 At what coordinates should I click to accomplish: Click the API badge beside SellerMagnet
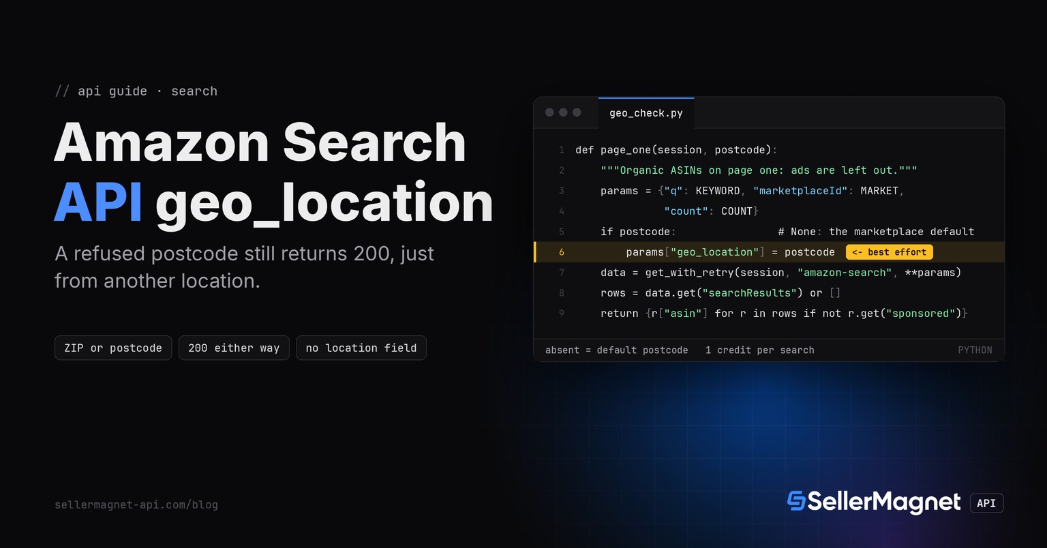coord(986,503)
